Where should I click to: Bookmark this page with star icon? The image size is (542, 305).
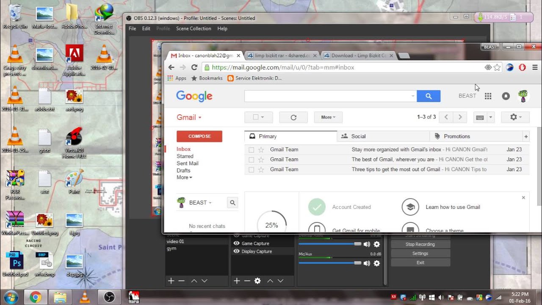point(497,67)
